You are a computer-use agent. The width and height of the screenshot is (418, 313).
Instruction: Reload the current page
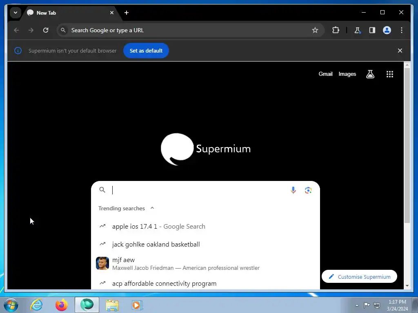(x=46, y=30)
